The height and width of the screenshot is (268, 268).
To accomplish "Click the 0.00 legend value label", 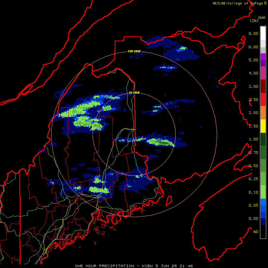I will (253, 219).
